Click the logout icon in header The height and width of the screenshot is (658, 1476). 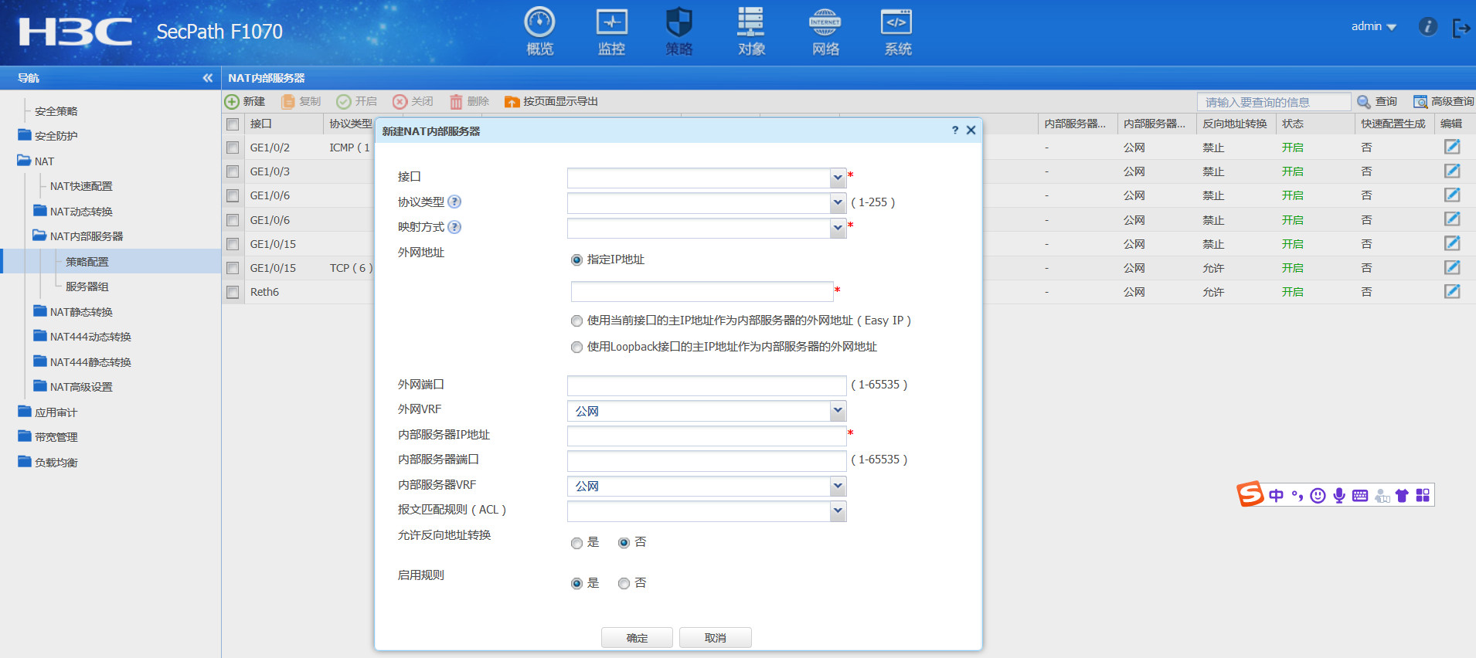pyautogui.click(x=1461, y=28)
